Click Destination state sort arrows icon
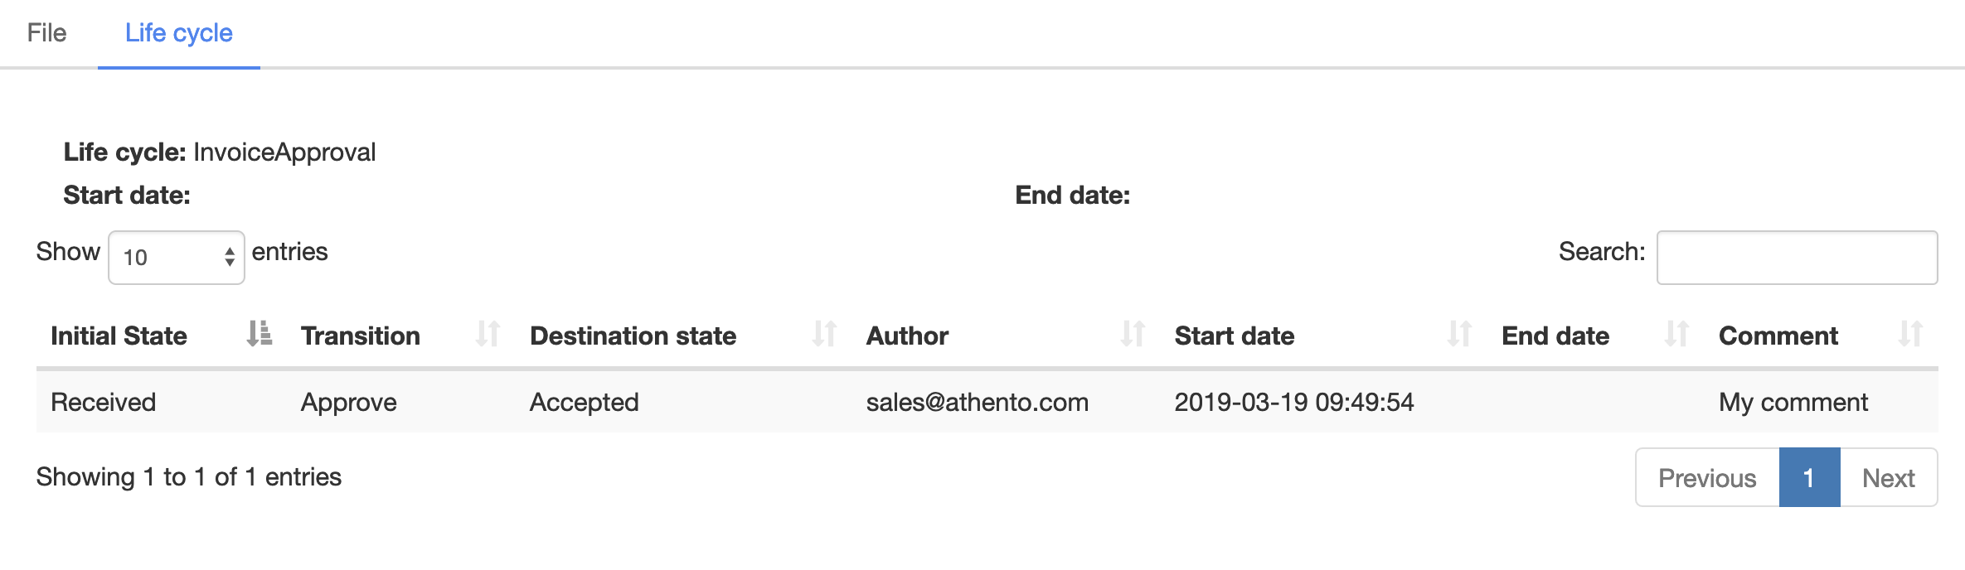 (x=824, y=334)
